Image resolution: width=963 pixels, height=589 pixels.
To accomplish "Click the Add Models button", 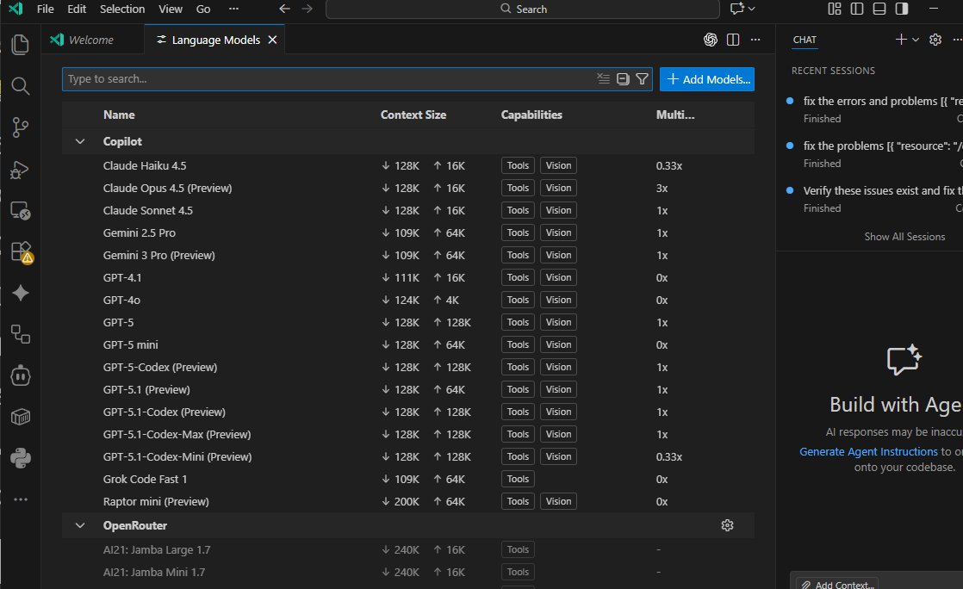I will 707,79.
